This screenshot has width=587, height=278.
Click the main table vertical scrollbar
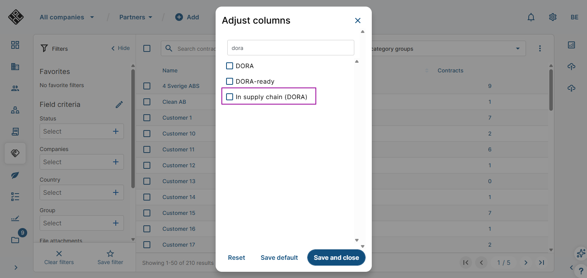click(x=551, y=90)
